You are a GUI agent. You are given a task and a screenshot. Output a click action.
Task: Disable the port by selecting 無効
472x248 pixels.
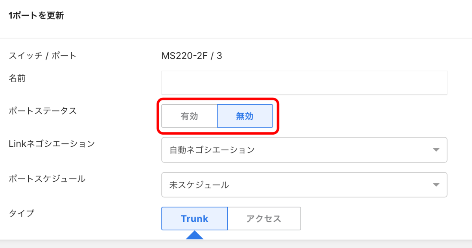pos(245,116)
